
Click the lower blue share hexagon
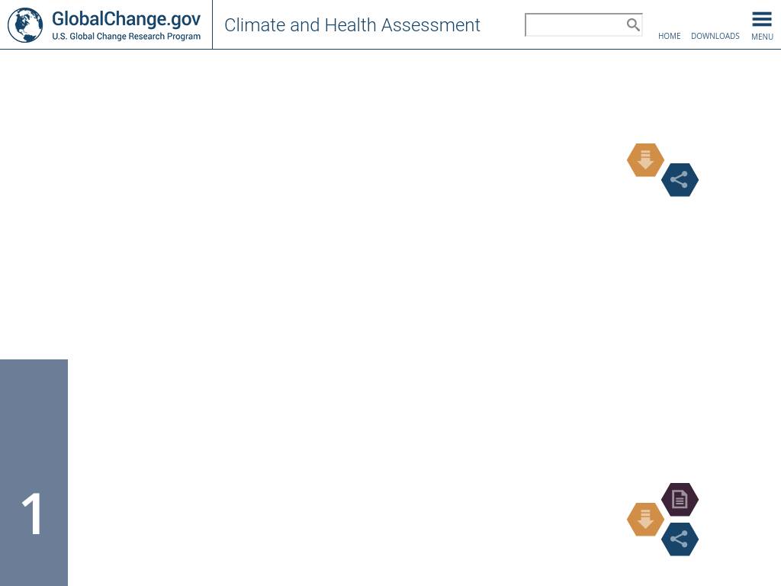tap(680, 539)
